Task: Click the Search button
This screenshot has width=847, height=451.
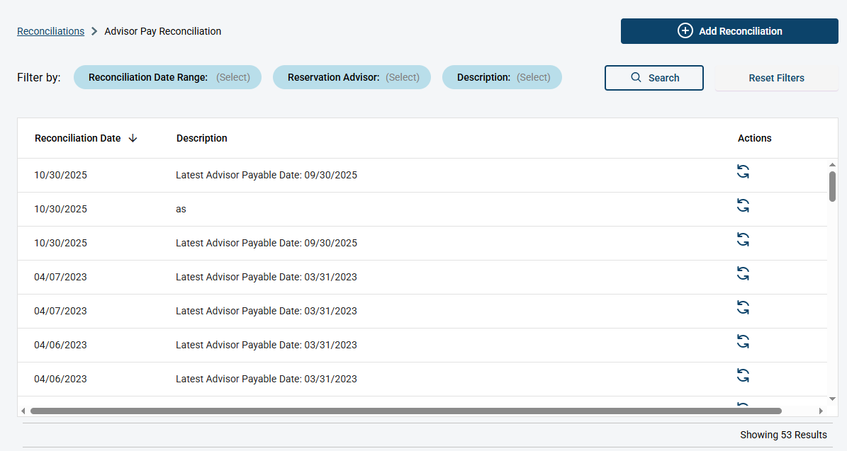Action: (654, 78)
